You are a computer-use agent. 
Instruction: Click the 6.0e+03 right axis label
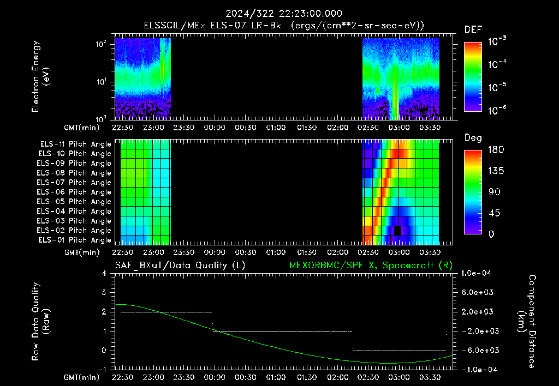pyautogui.click(x=478, y=293)
